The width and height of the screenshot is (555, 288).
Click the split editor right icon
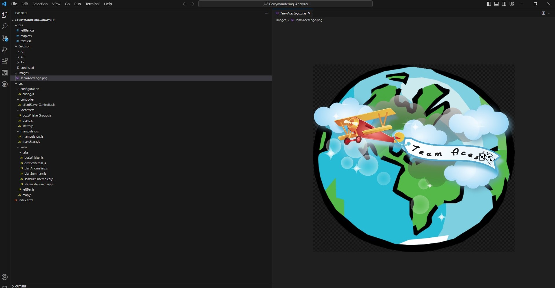click(543, 13)
